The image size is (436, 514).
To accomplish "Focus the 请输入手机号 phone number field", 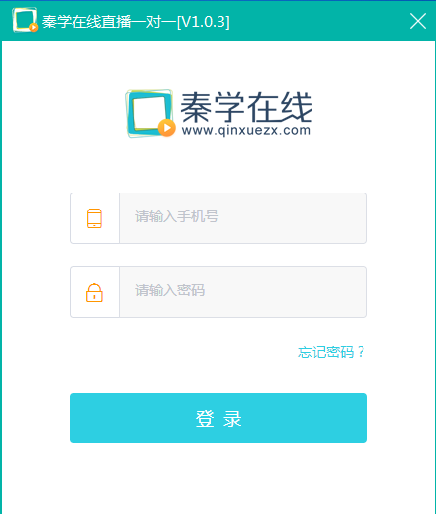I will coord(243,218).
